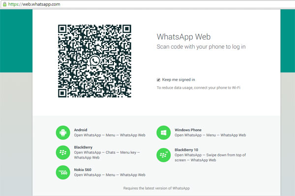Click the green Android robot icon
The image size is (295, 196).
click(63, 133)
